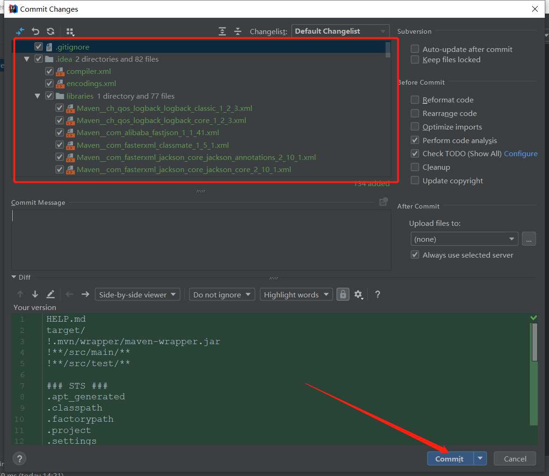This screenshot has height=476, width=549.
Task: Click the Compare Previous File arrow
Action: (x=70, y=294)
